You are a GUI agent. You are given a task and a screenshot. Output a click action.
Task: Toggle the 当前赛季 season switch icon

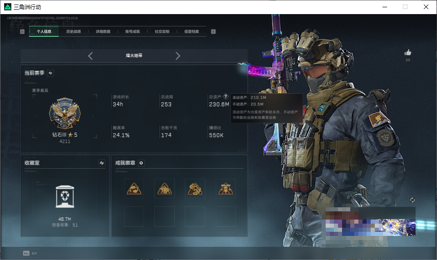pyautogui.click(x=50, y=73)
